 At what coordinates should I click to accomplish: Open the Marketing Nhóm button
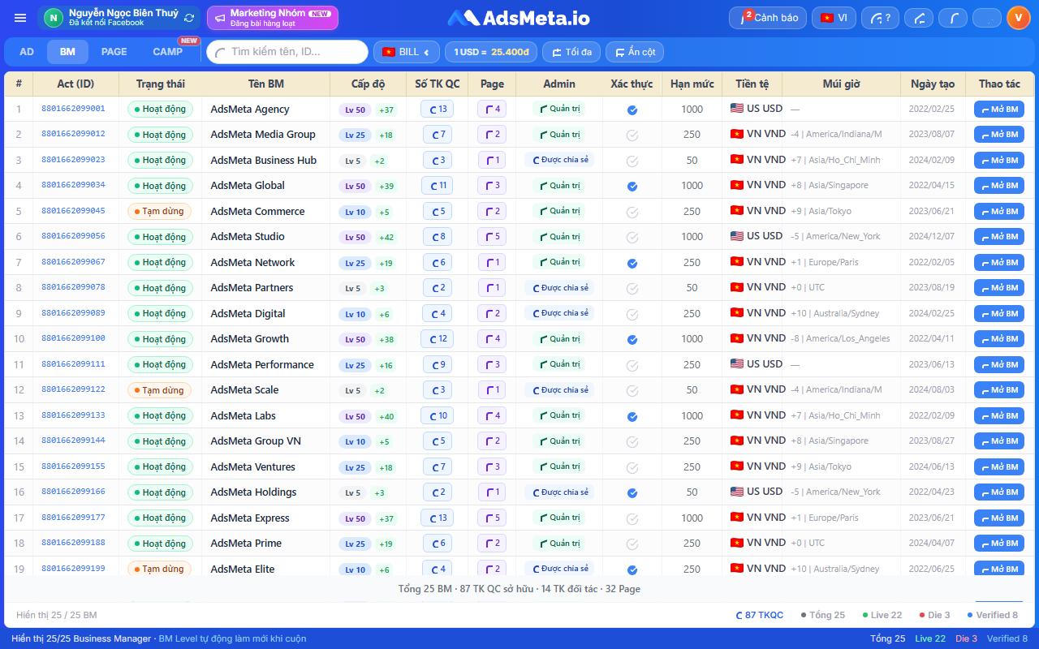click(x=273, y=18)
